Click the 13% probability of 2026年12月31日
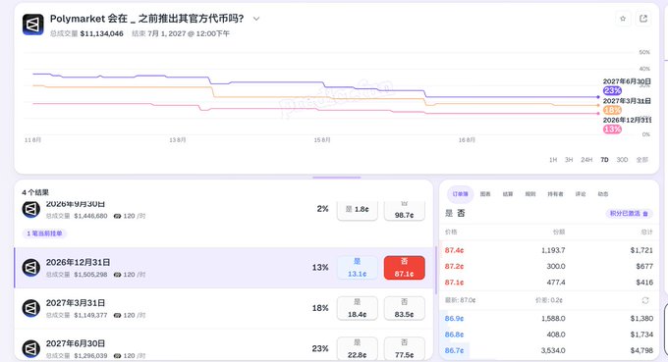Viewport: 668px width, 362px height. (x=320, y=268)
